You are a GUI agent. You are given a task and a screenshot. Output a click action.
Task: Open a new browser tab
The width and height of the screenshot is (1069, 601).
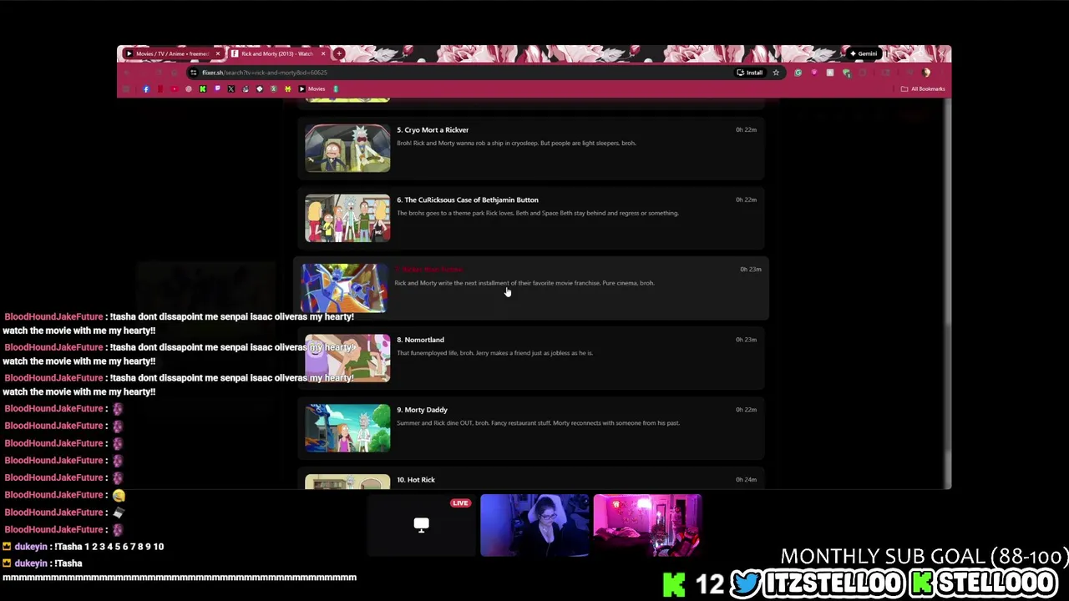339,53
